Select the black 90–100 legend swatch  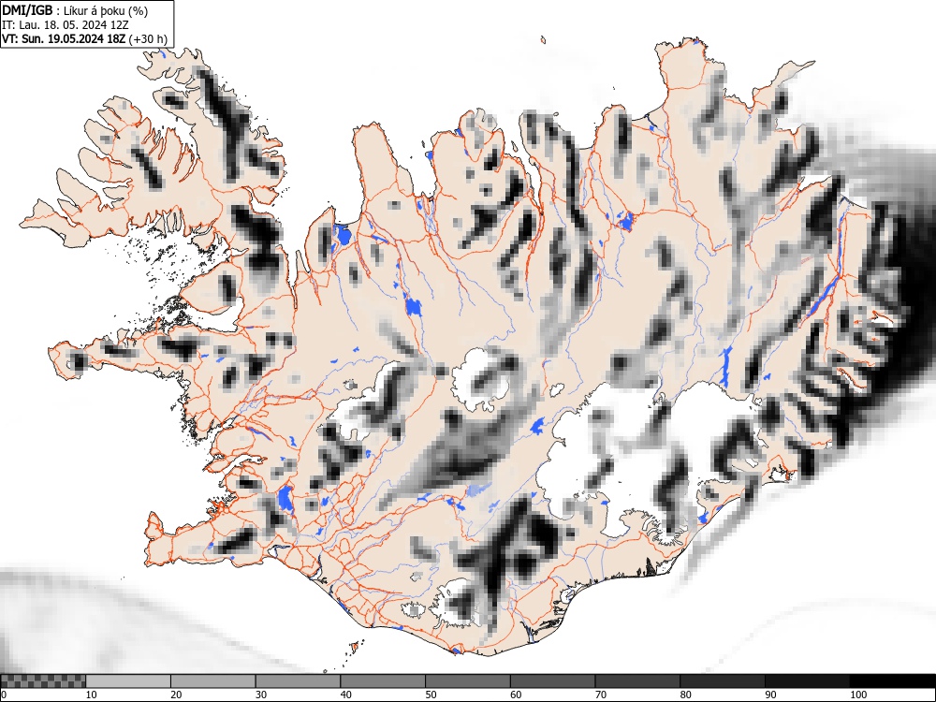(807, 681)
